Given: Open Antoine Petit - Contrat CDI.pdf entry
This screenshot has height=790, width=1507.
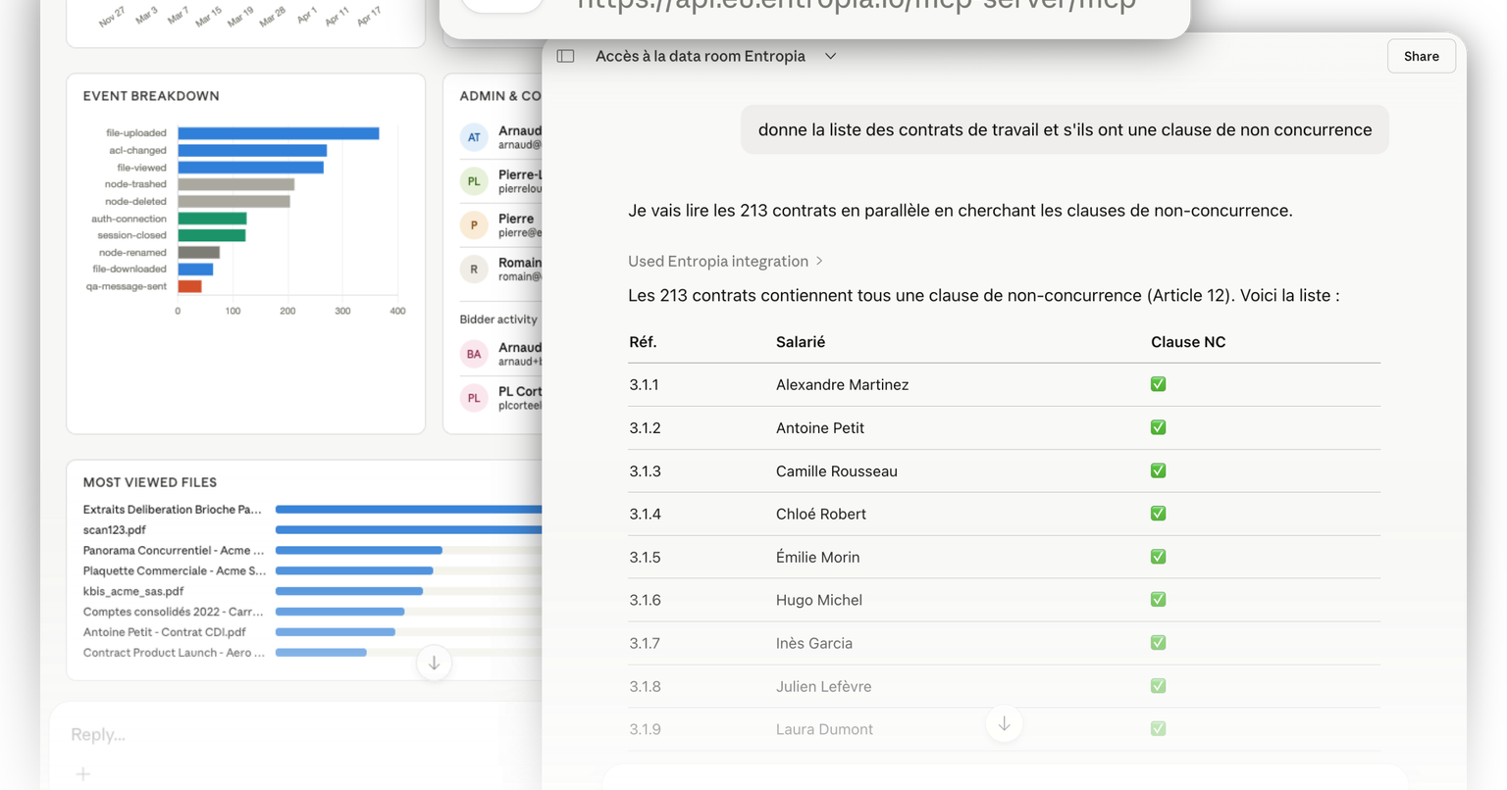Looking at the screenshot, I should tap(164, 632).
